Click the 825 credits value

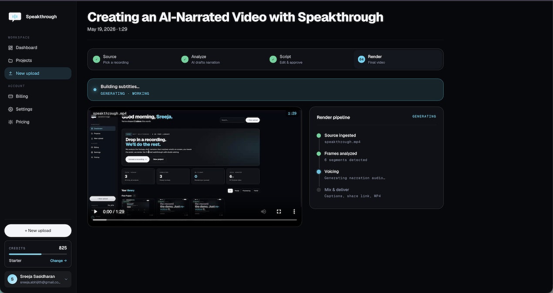(63, 248)
